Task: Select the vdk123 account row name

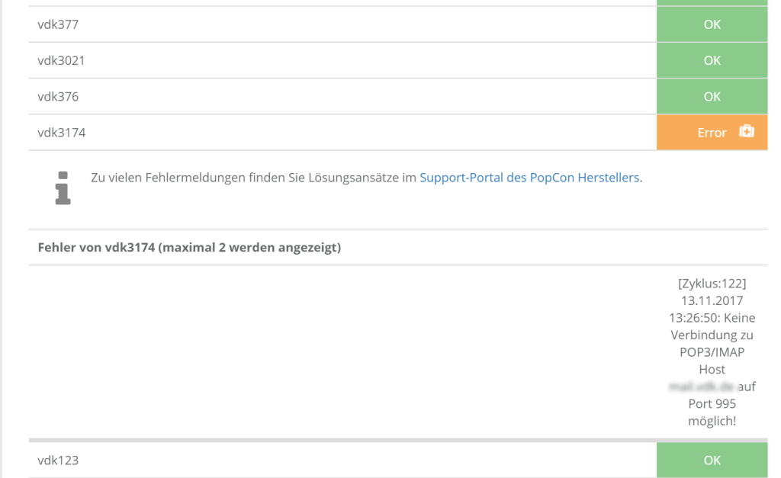Action: [58, 460]
